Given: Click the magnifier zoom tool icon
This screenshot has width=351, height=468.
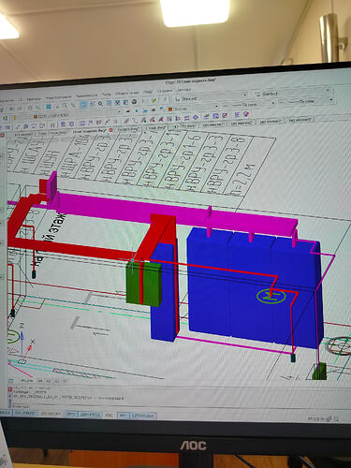Looking at the screenshot, I should pyautogui.click(x=100, y=103).
